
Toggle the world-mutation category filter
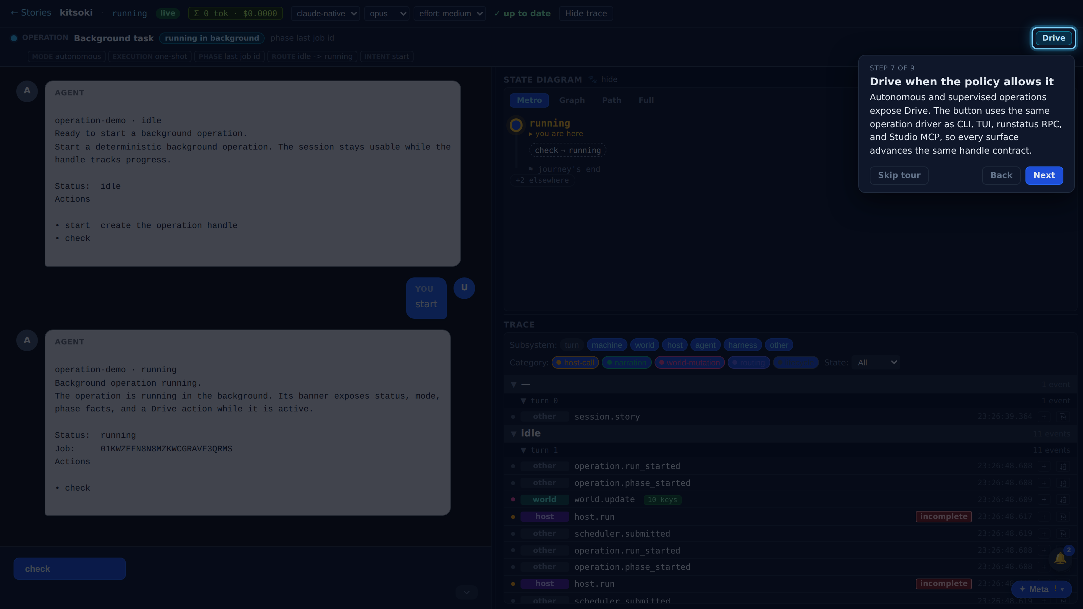pyautogui.click(x=689, y=363)
